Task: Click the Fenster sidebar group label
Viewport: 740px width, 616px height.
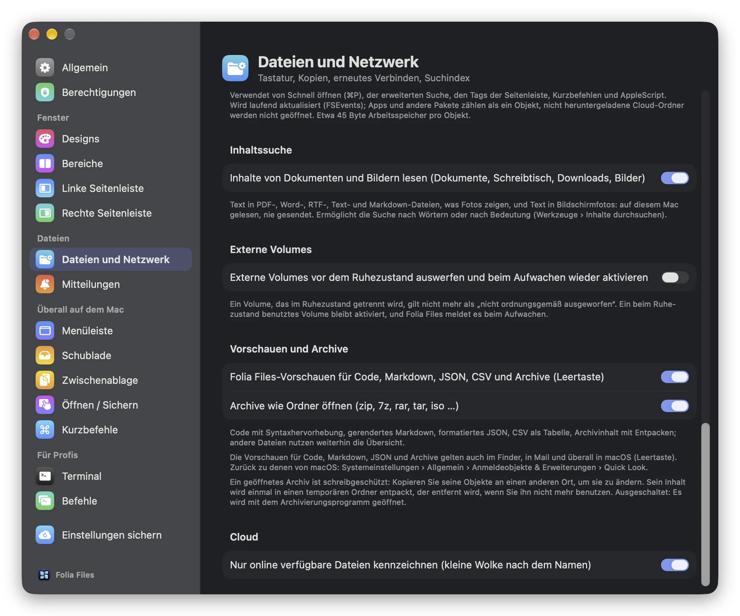Action: [x=53, y=118]
